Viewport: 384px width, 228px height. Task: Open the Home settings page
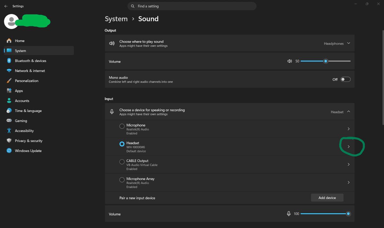tap(39, 41)
